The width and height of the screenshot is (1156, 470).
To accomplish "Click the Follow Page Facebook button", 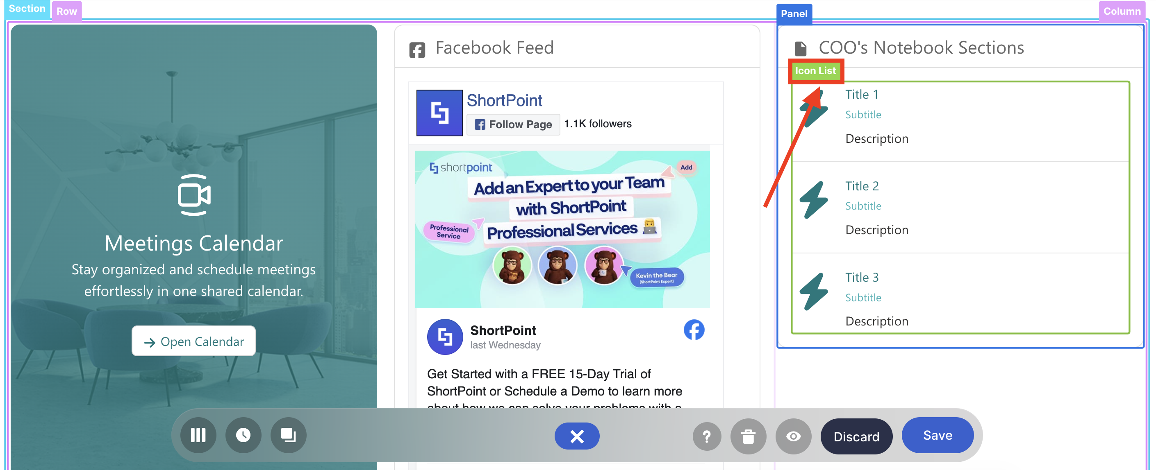I will [513, 124].
